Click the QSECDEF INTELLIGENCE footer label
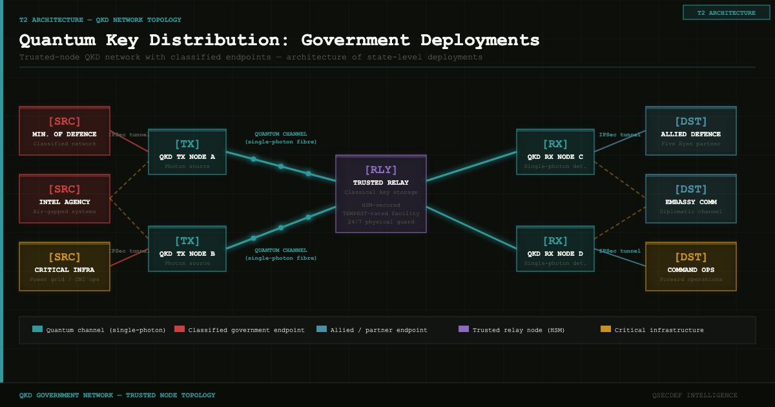 click(695, 395)
